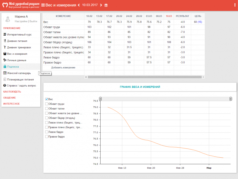The image size is (238, 179).
Task: Enable Обхват груди chart checkbox
Action: pyautogui.click(x=47, y=104)
